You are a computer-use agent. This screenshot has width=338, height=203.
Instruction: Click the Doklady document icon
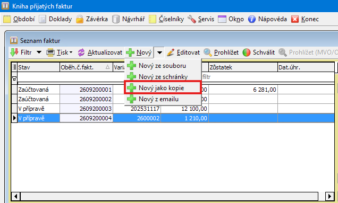tap(43, 19)
